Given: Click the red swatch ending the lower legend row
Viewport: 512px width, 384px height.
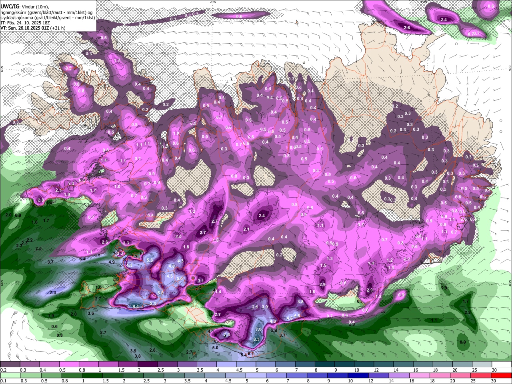Looking at the screenshot, I should 501,375.
